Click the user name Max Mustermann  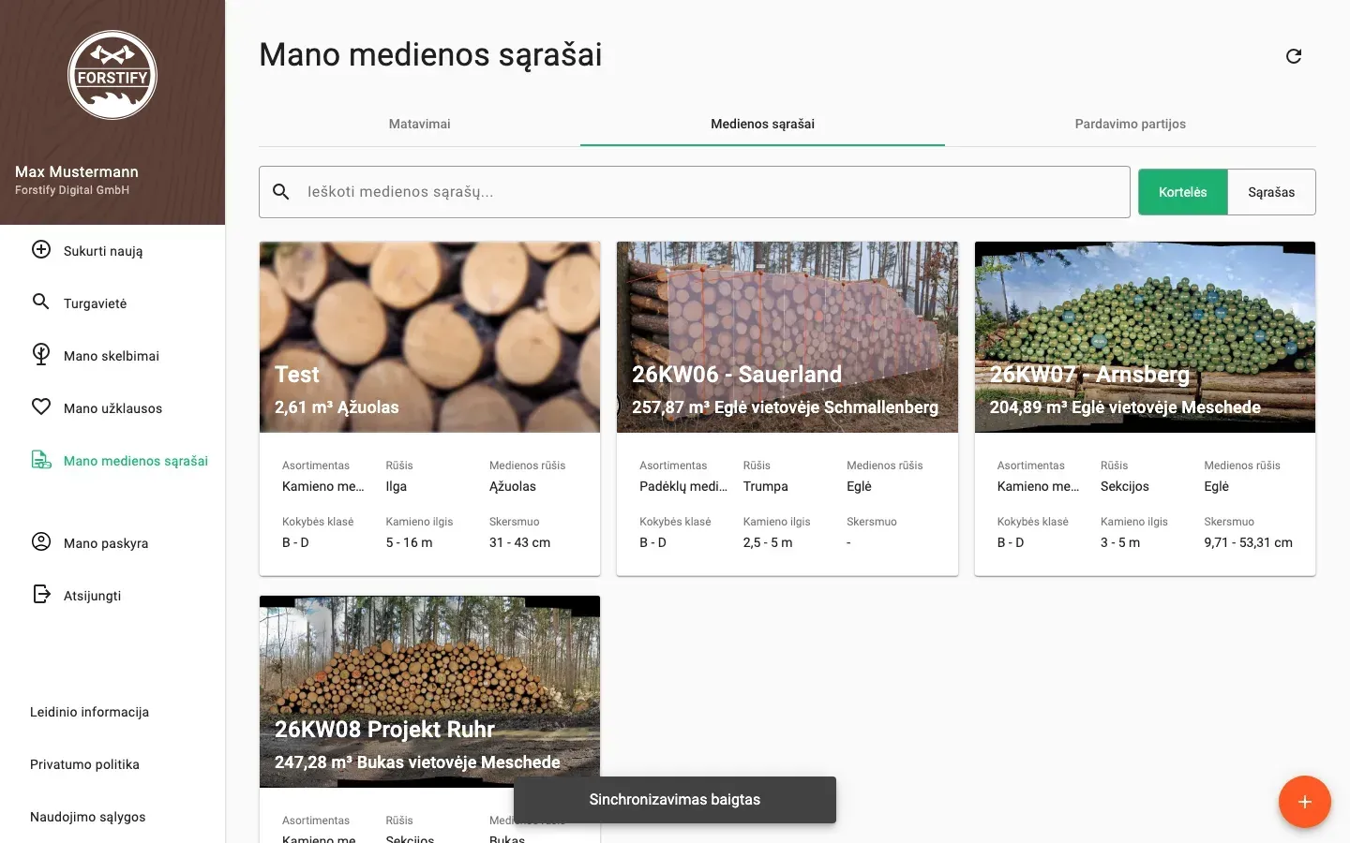point(77,171)
